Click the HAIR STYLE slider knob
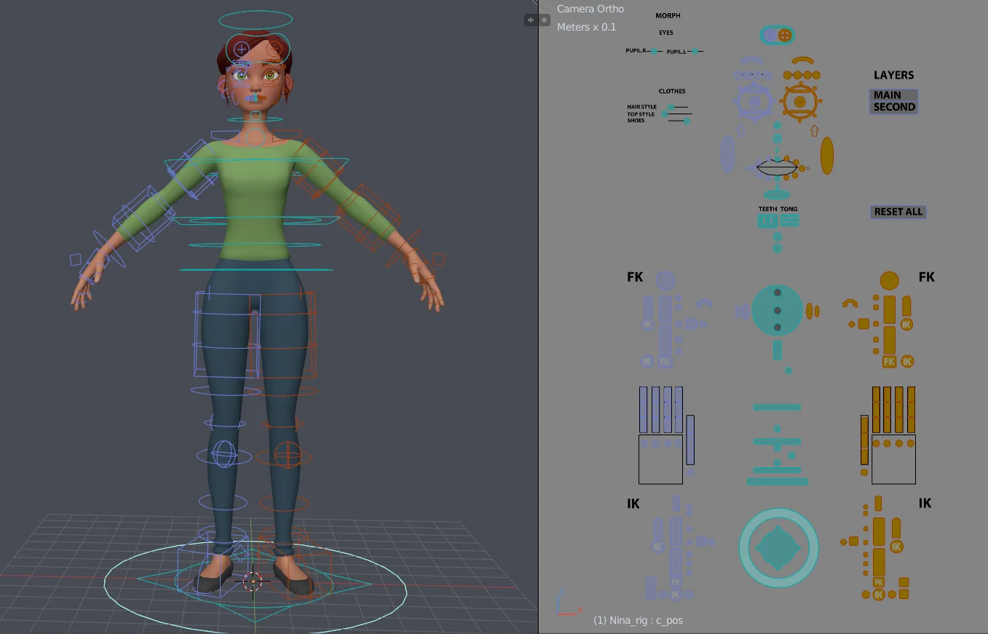This screenshot has width=988, height=634. (671, 108)
